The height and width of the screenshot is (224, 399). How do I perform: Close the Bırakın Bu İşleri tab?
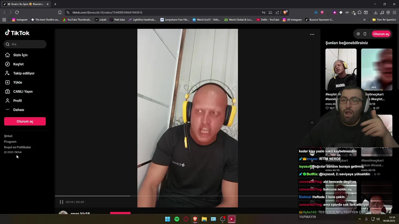pyautogui.click(x=48, y=4)
